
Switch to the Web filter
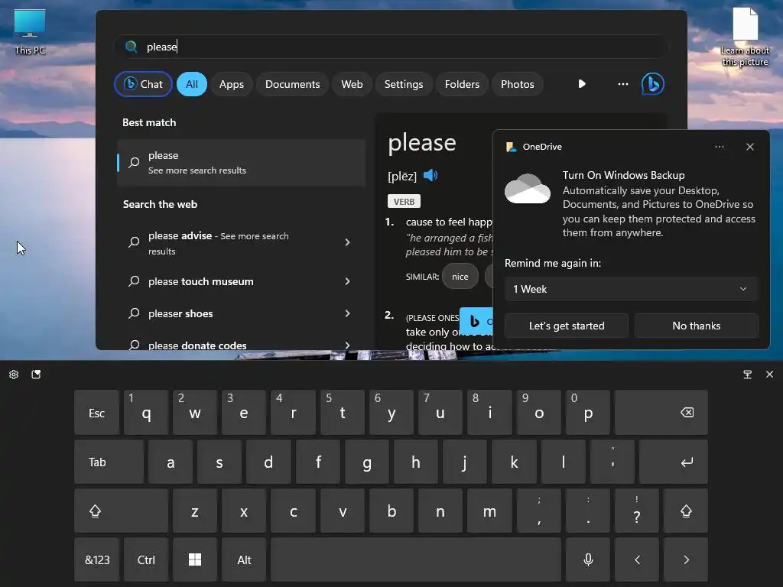point(352,84)
